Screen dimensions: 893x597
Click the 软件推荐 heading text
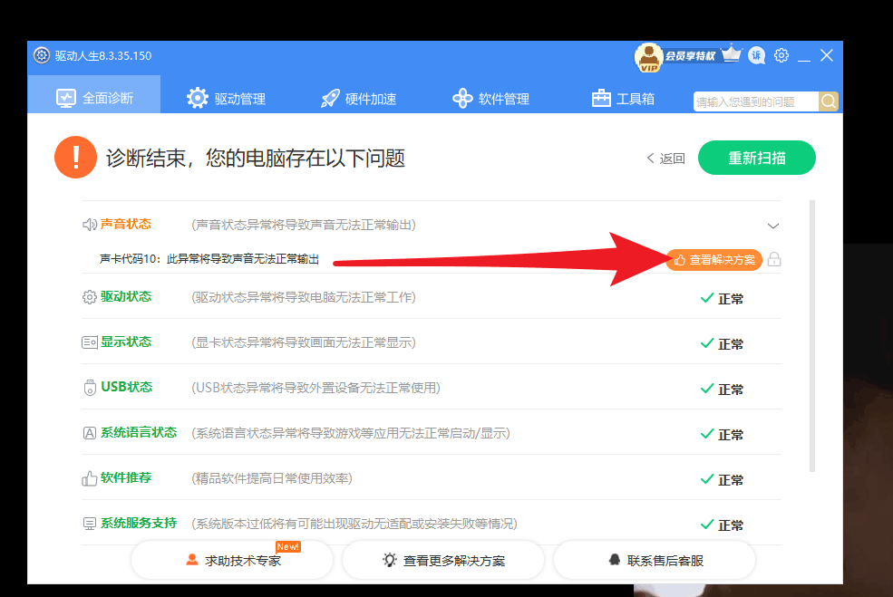(x=126, y=477)
